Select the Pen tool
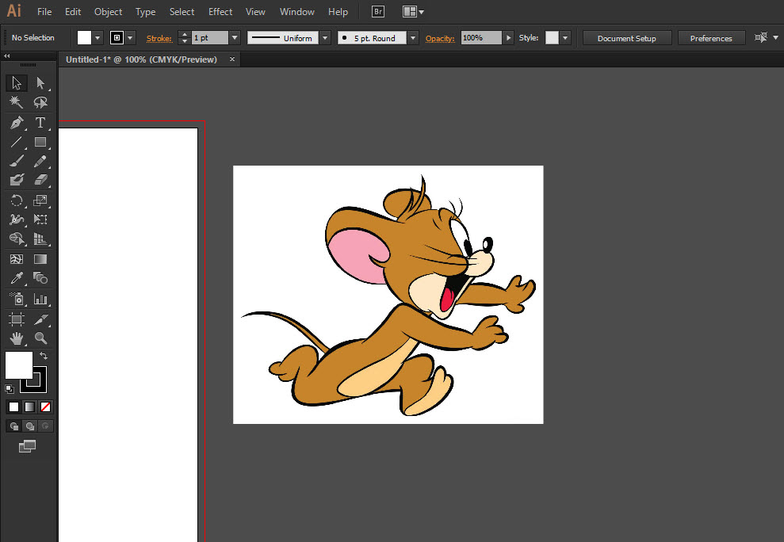This screenshot has height=542, width=784. (x=17, y=123)
